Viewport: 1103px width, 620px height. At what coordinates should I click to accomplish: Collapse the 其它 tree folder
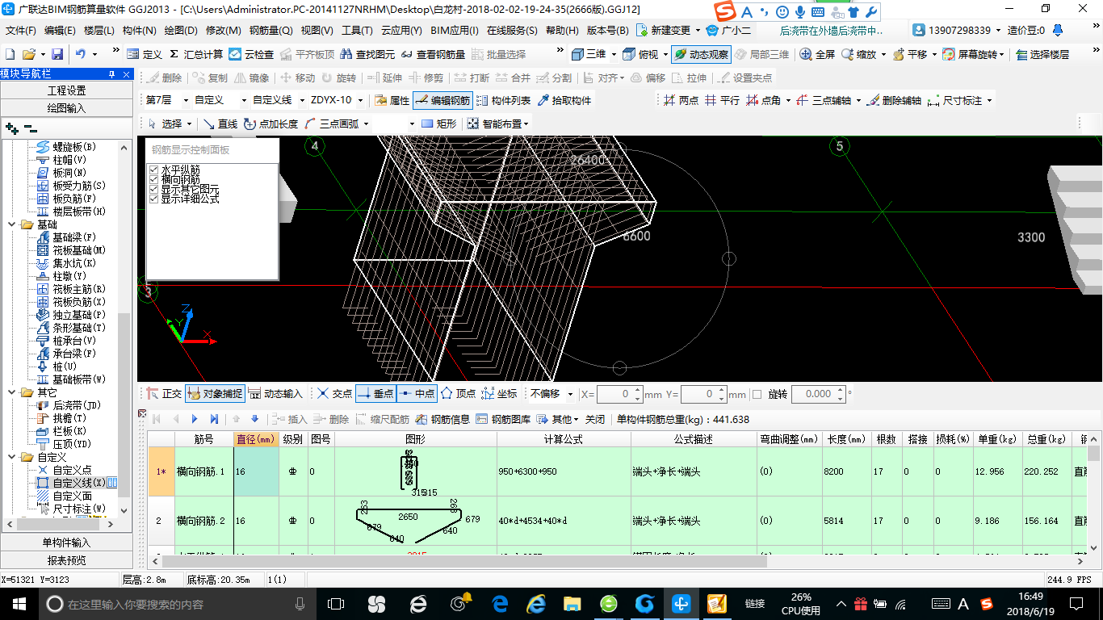(12, 392)
